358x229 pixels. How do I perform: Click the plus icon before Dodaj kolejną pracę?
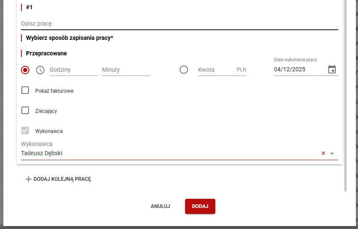[x=29, y=179]
